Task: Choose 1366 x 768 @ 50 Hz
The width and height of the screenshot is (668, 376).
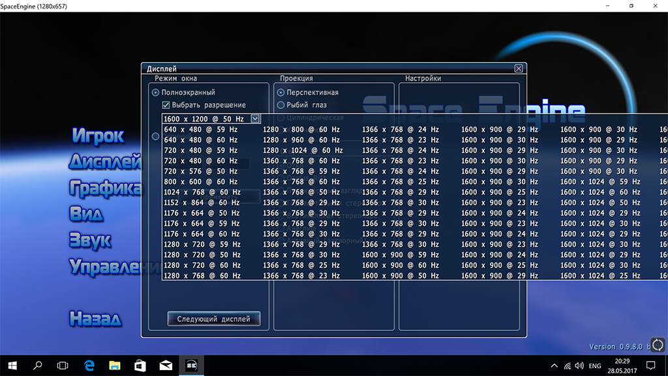Action: [x=301, y=192]
